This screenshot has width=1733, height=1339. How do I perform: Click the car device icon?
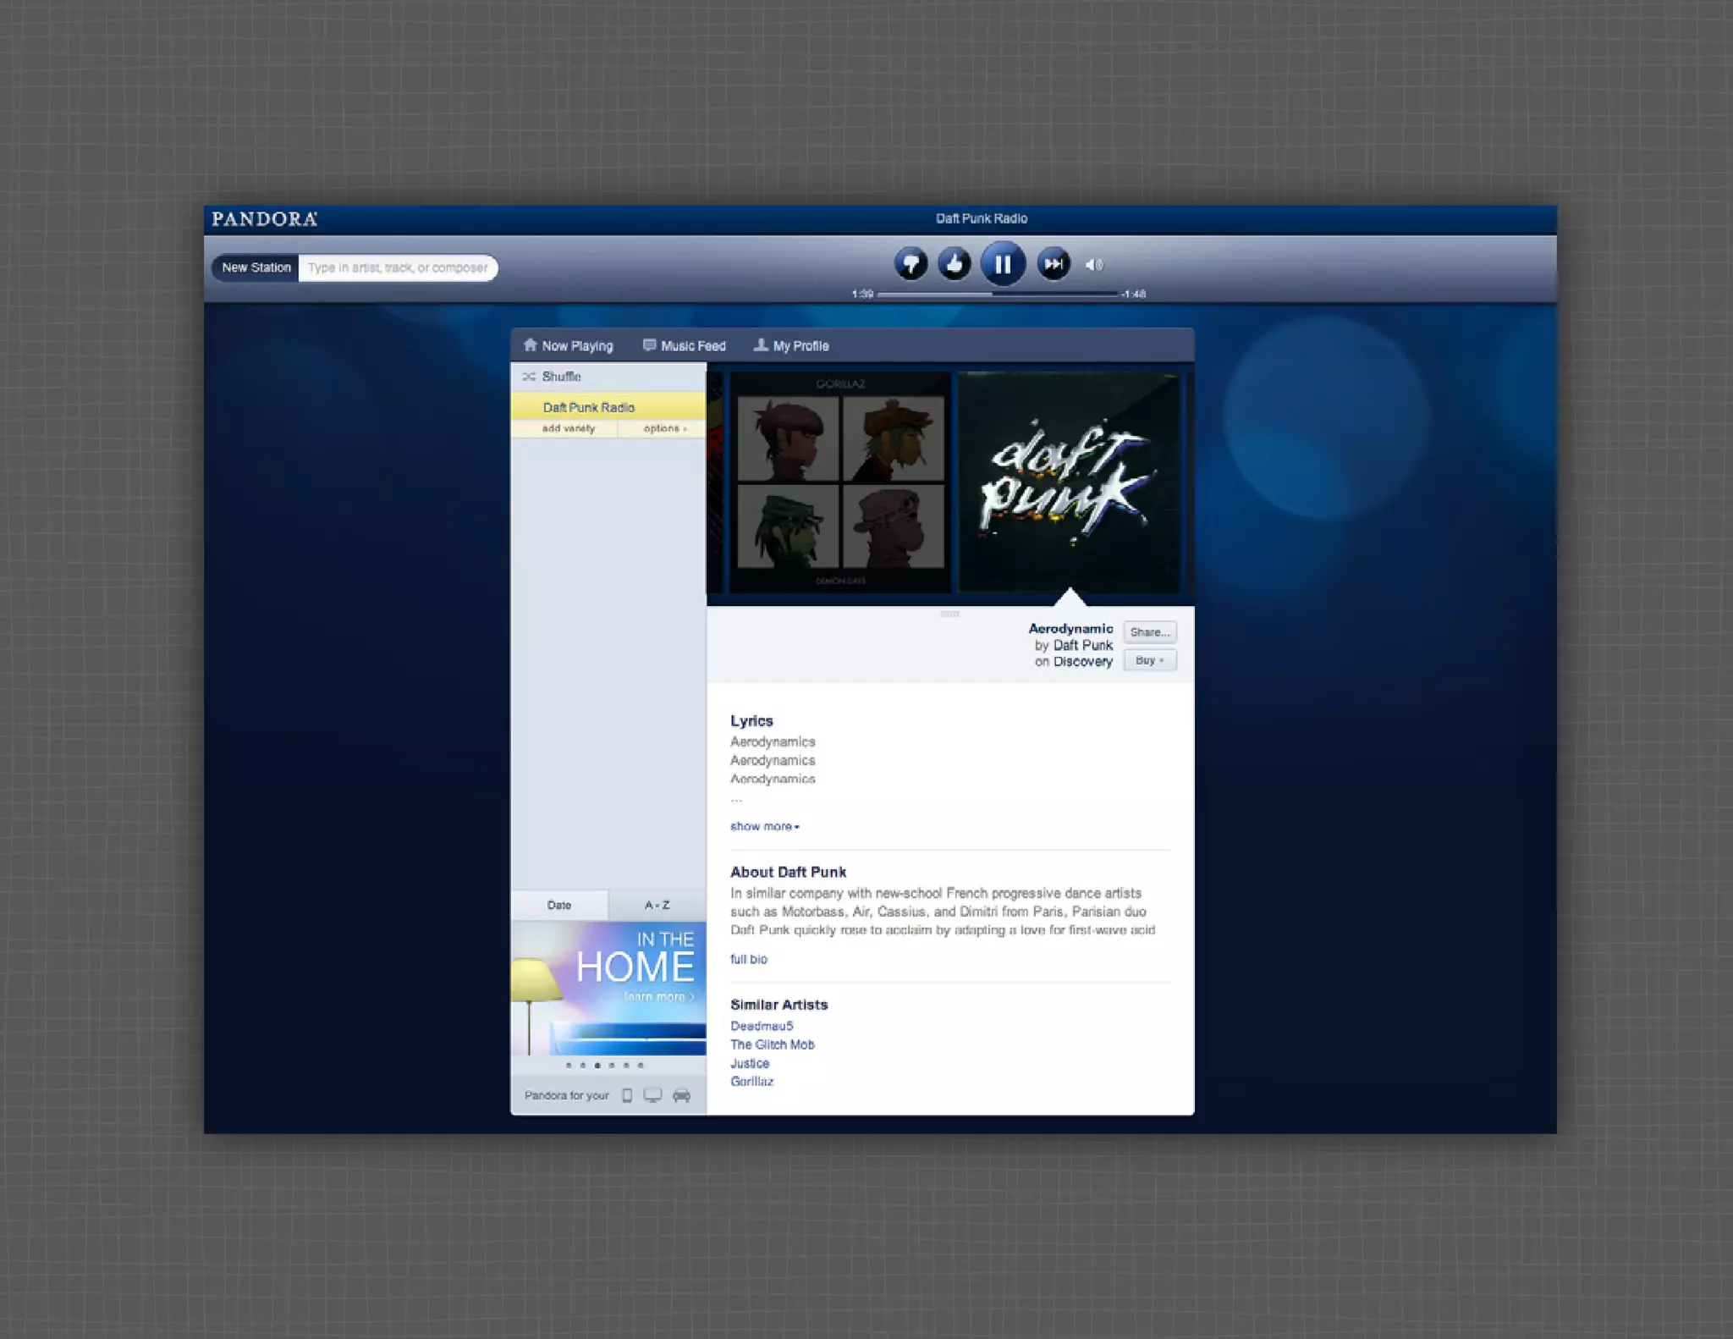(x=681, y=1095)
